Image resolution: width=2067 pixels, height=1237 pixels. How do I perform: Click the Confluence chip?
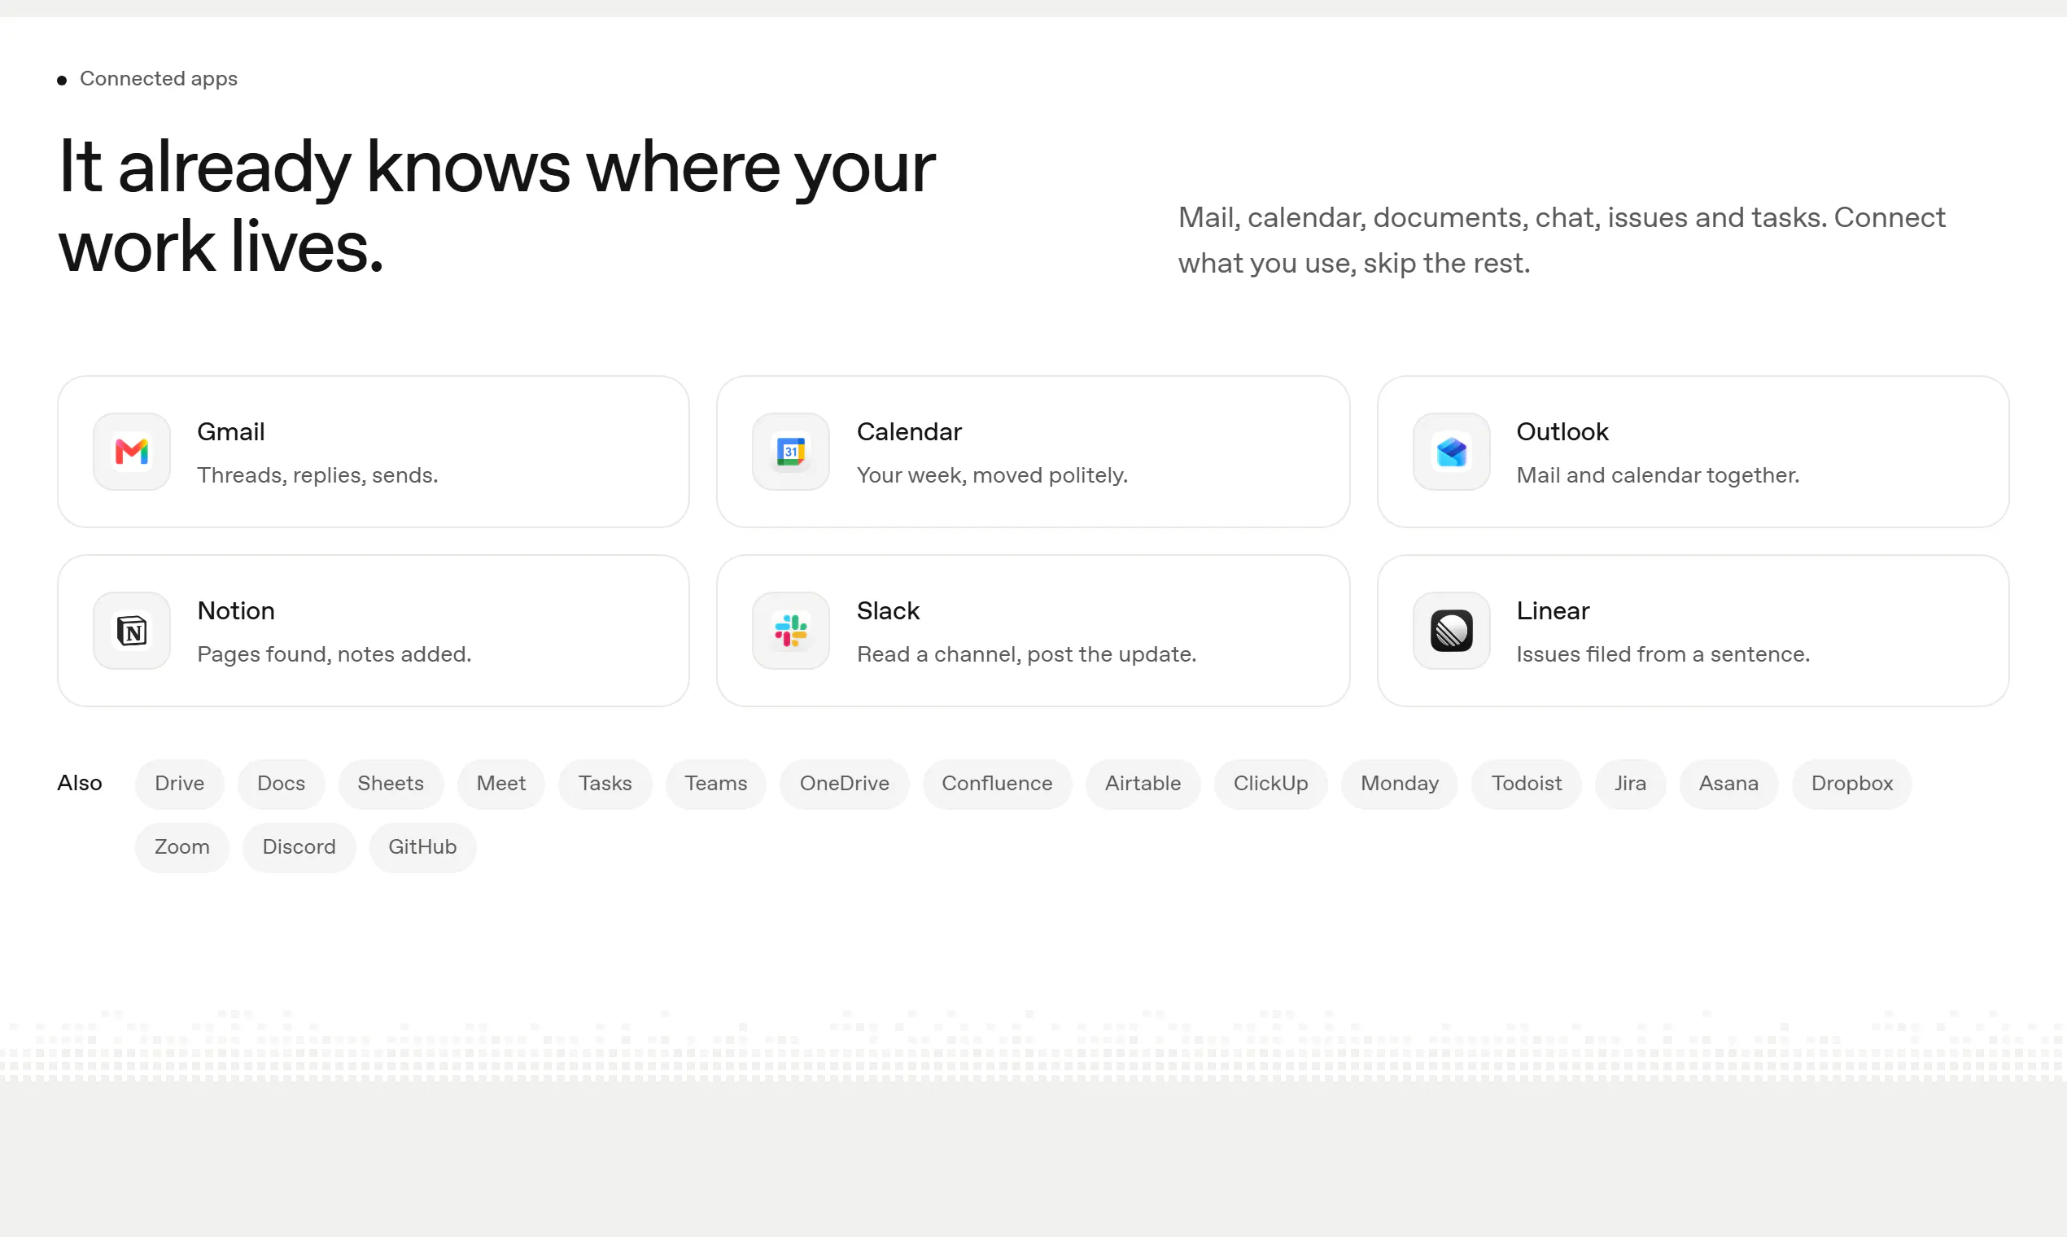pyautogui.click(x=997, y=784)
